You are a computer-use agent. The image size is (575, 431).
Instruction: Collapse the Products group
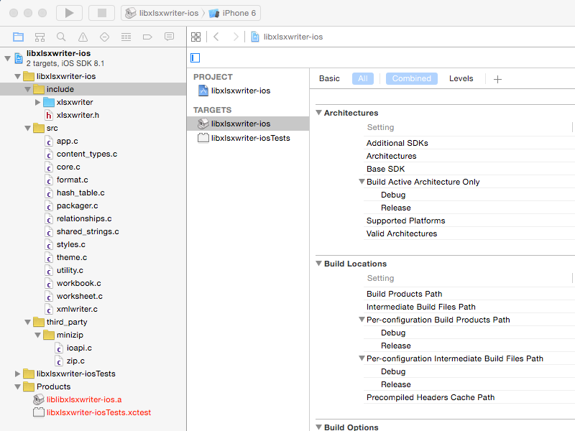[17, 386]
